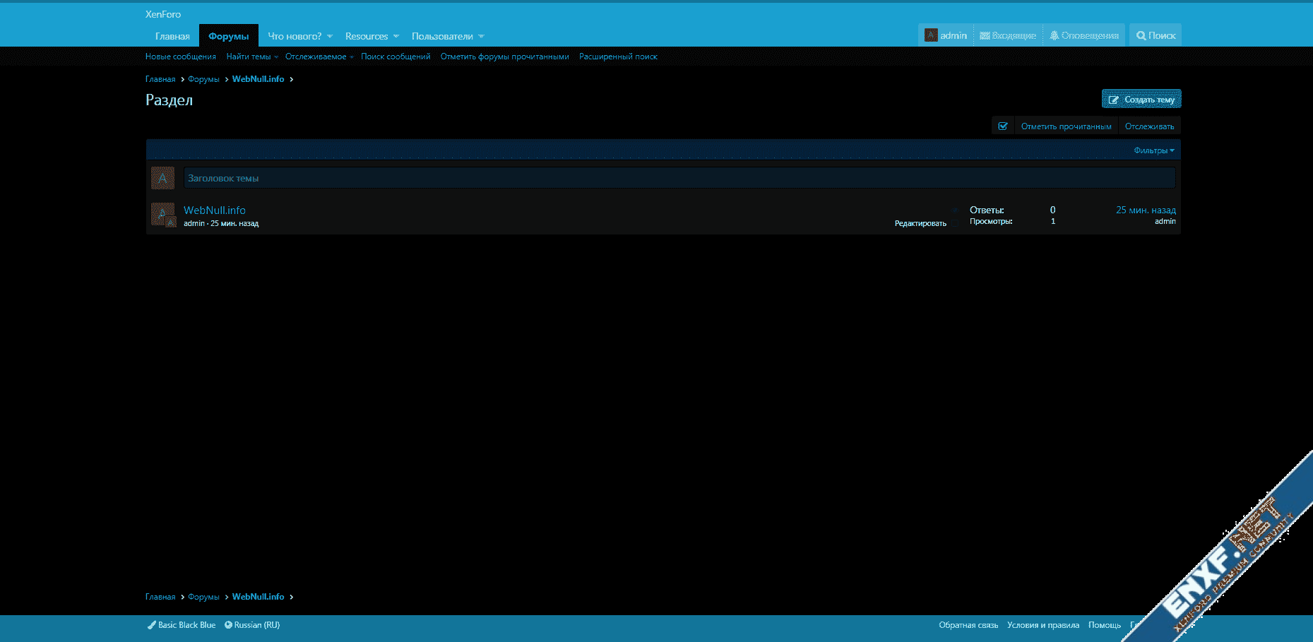Expand the Resources menu arrow
The image size is (1313, 642).
[396, 36]
